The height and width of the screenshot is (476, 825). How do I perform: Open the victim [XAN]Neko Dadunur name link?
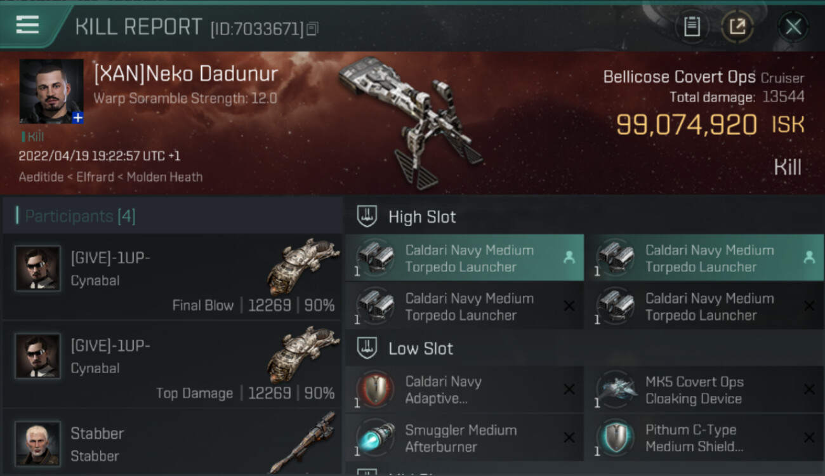point(186,74)
